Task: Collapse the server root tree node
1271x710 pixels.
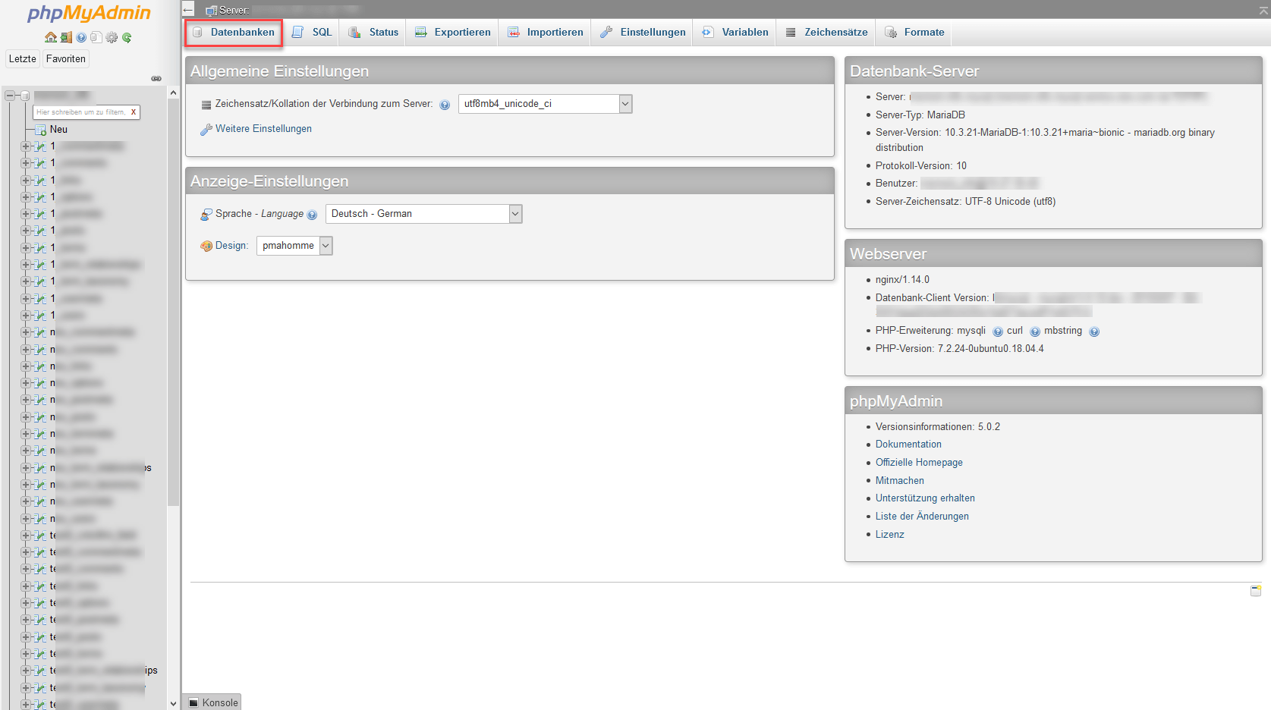Action: (11, 96)
